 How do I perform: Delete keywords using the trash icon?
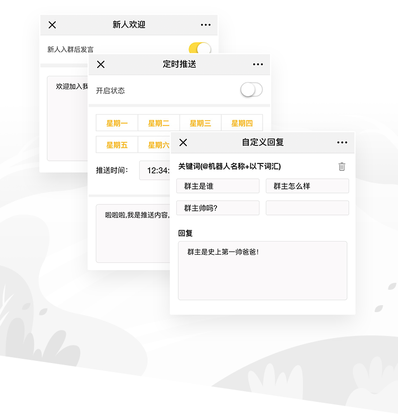pyautogui.click(x=342, y=167)
